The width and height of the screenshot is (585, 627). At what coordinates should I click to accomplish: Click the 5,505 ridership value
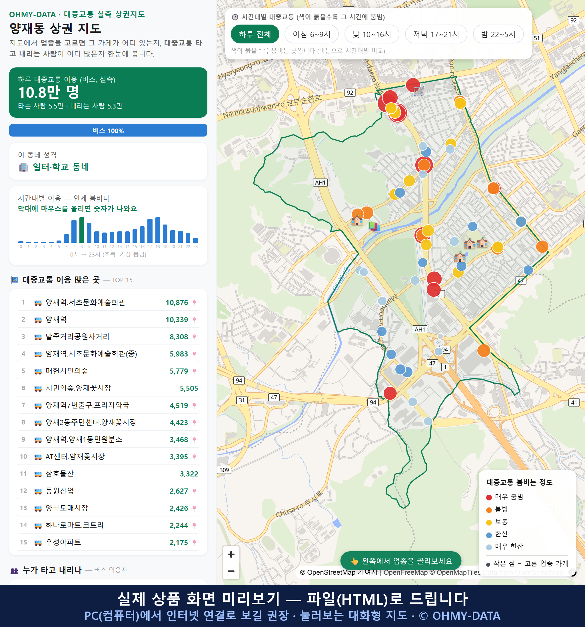pos(189,388)
